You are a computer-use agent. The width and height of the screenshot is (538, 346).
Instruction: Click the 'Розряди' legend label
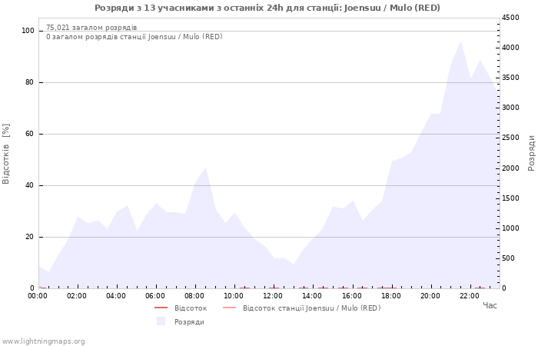tap(189, 322)
